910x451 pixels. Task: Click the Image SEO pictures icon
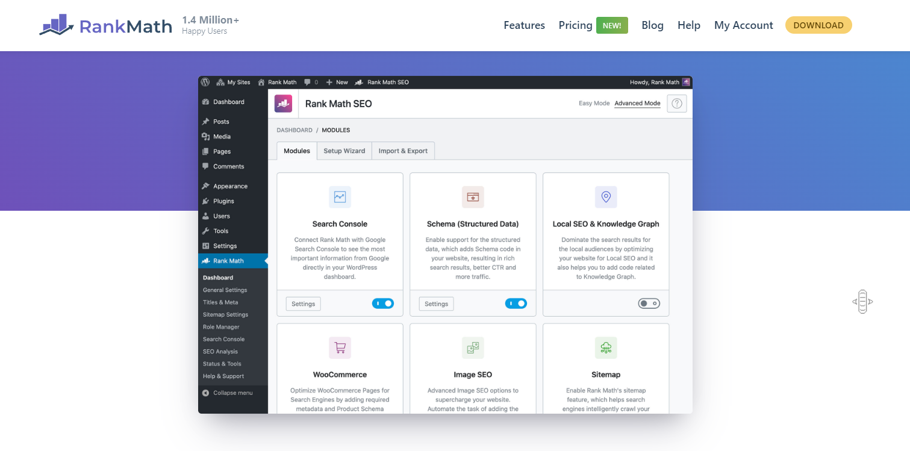(x=473, y=347)
